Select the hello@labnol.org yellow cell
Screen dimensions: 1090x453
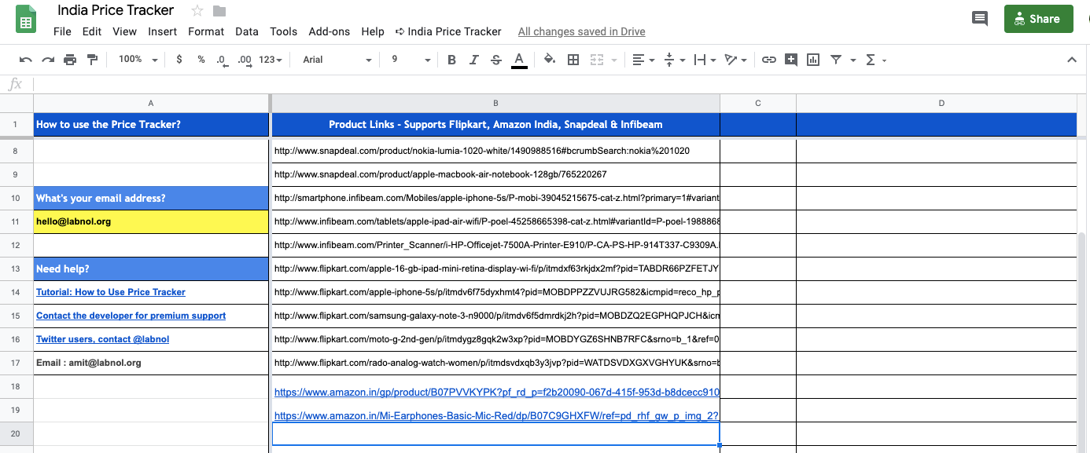pyautogui.click(x=152, y=221)
